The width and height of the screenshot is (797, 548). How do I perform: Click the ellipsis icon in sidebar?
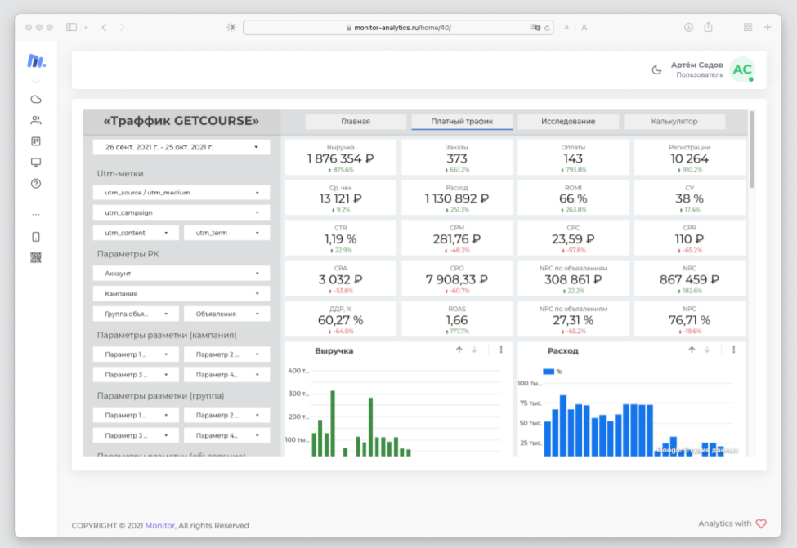click(36, 214)
